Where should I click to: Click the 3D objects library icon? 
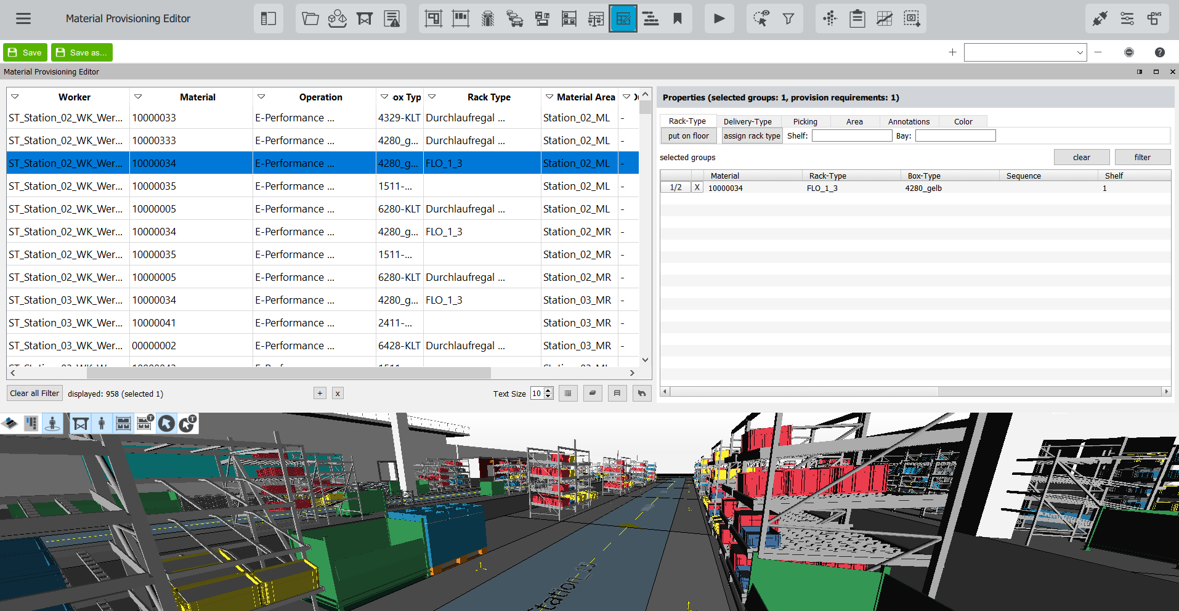[338, 18]
